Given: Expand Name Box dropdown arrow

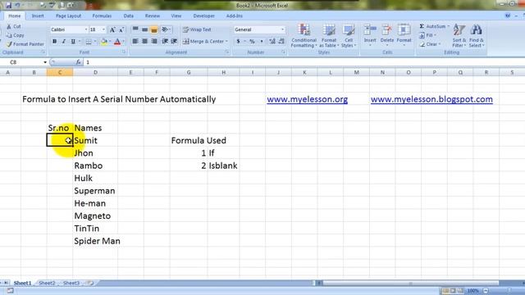Looking at the screenshot, I should (x=45, y=62).
